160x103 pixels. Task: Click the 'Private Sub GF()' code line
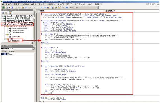[50, 34]
